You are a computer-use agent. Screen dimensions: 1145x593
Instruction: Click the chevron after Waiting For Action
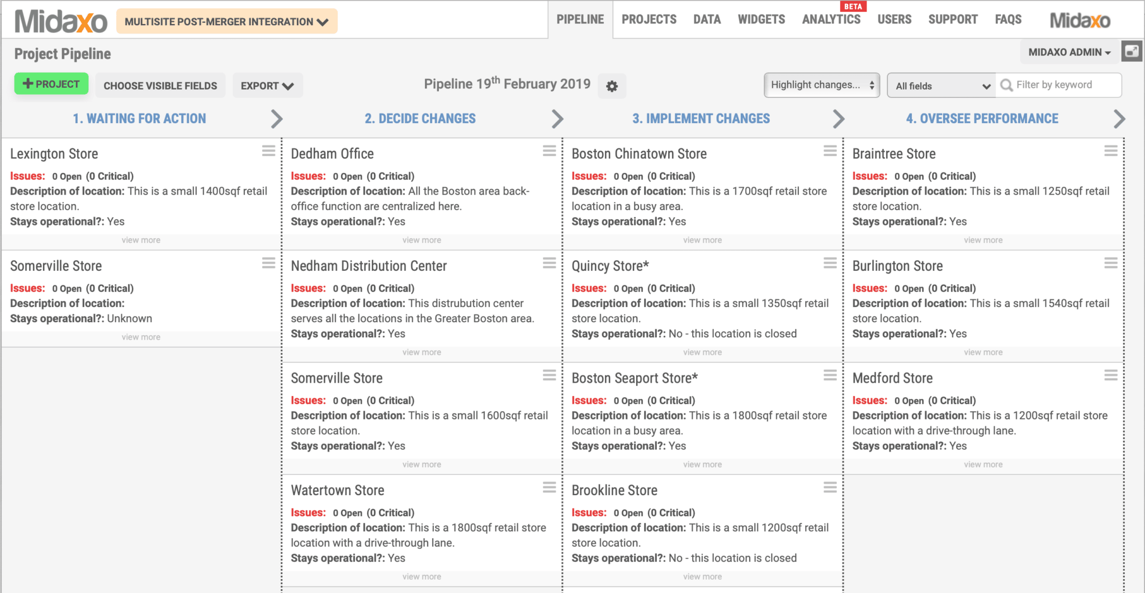277,119
